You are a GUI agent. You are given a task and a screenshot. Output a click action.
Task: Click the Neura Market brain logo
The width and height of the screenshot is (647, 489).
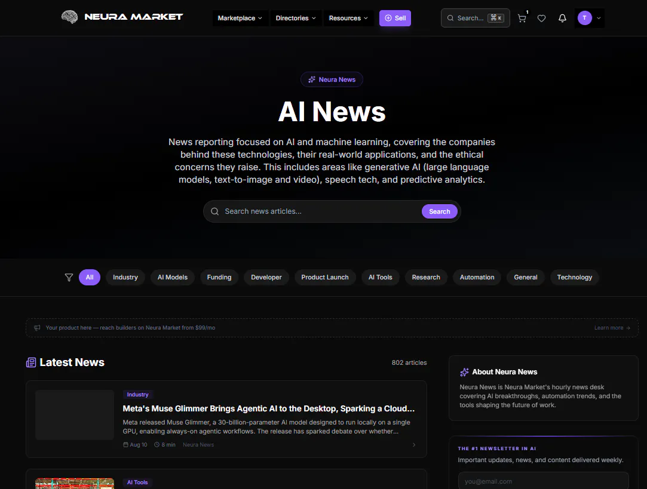[69, 17]
